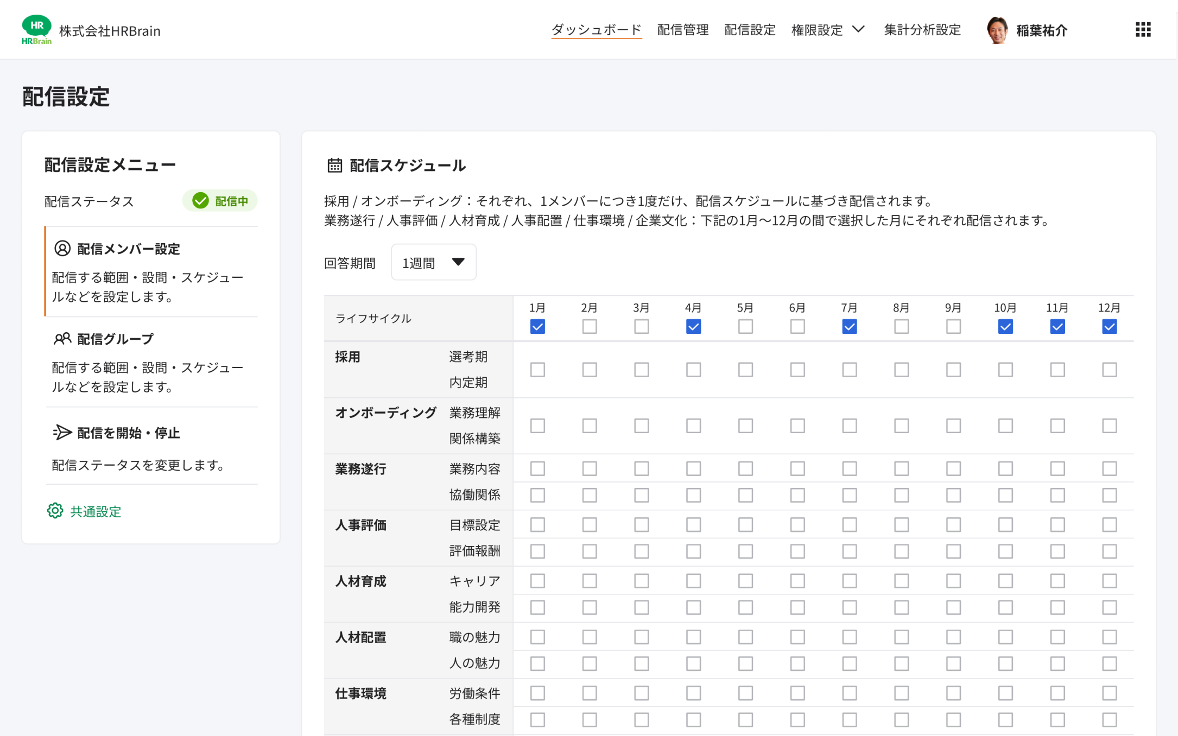Check the 2月 lifecycle header checkbox
1178x736 pixels.
click(589, 327)
